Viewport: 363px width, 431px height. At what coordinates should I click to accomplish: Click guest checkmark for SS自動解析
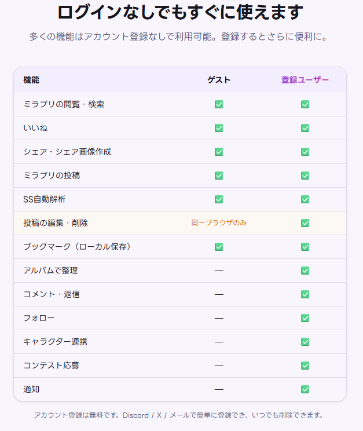[219, 199]
